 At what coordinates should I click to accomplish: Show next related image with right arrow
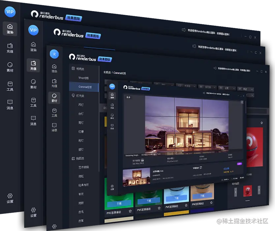coord(259,190)
